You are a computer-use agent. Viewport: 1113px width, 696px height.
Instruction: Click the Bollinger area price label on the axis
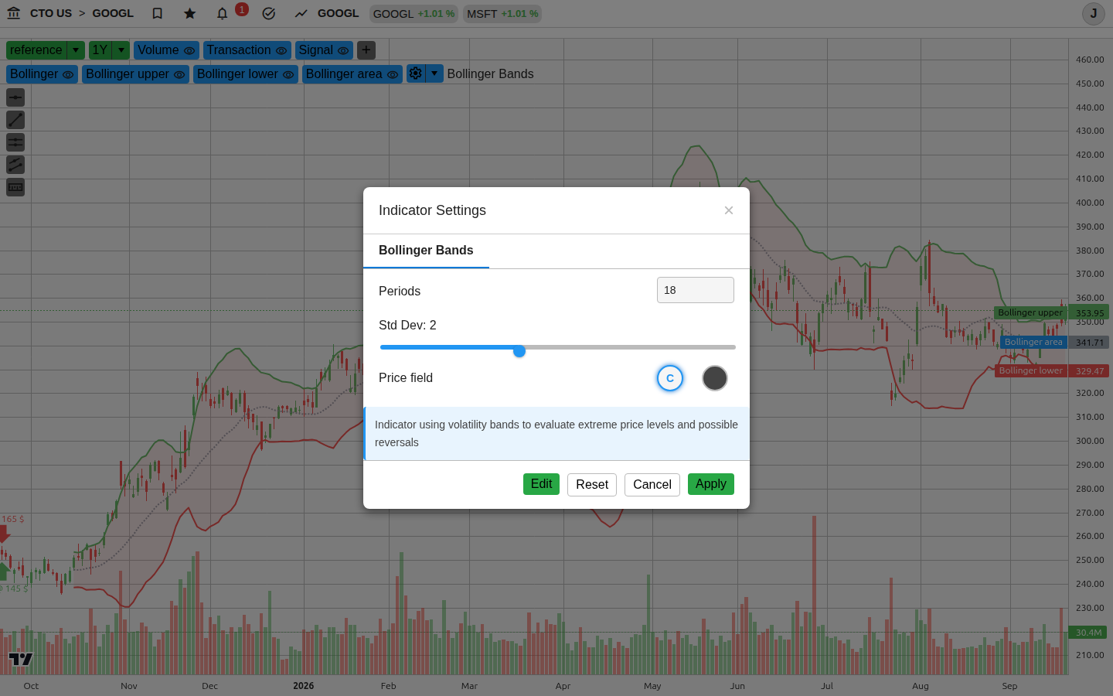[x=1054, y=342]
